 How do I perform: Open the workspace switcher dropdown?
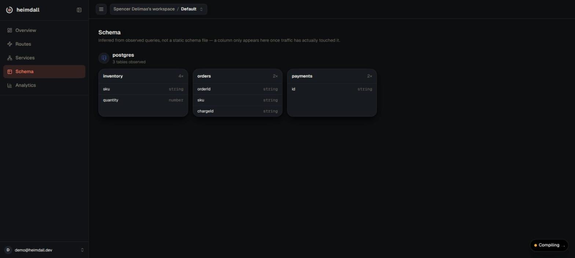pyautogui.click(x=158, y=9)
